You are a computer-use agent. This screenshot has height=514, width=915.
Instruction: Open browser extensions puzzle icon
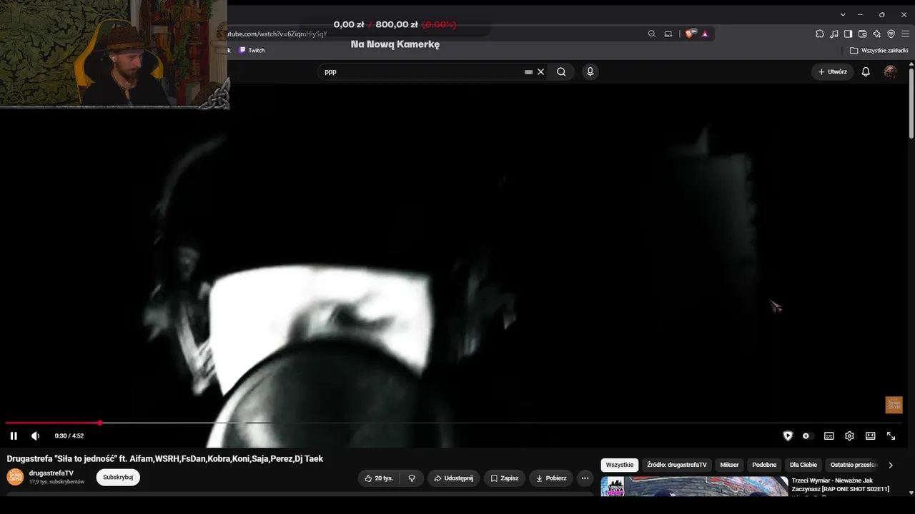820,34
